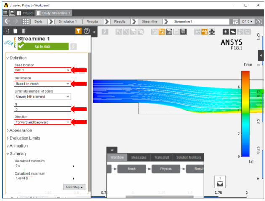Select the first selection-cube cursor tool

pos(119,32)
